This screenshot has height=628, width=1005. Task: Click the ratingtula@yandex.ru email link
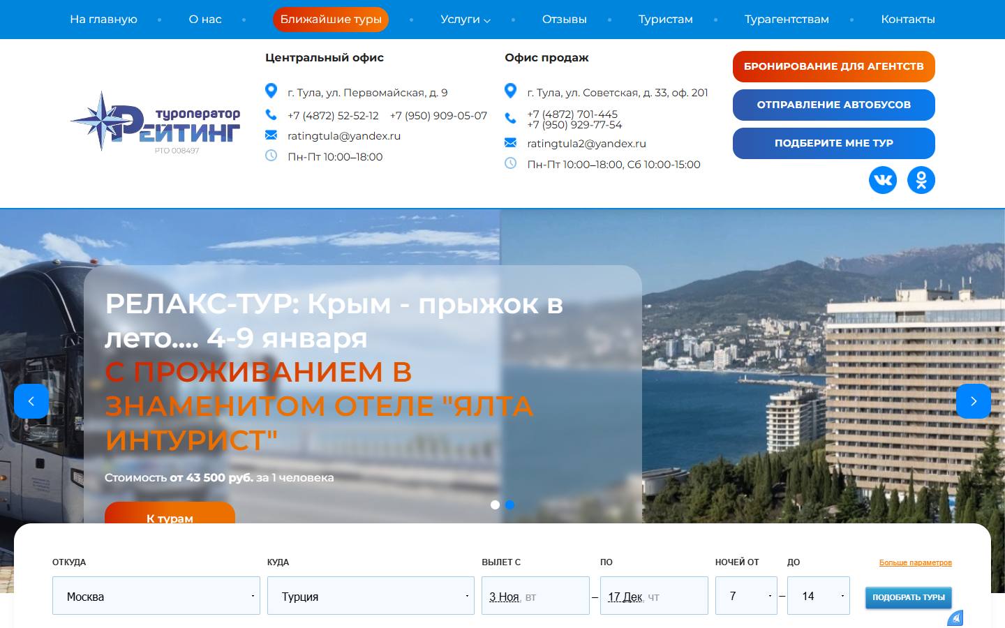tap(344, 136)
